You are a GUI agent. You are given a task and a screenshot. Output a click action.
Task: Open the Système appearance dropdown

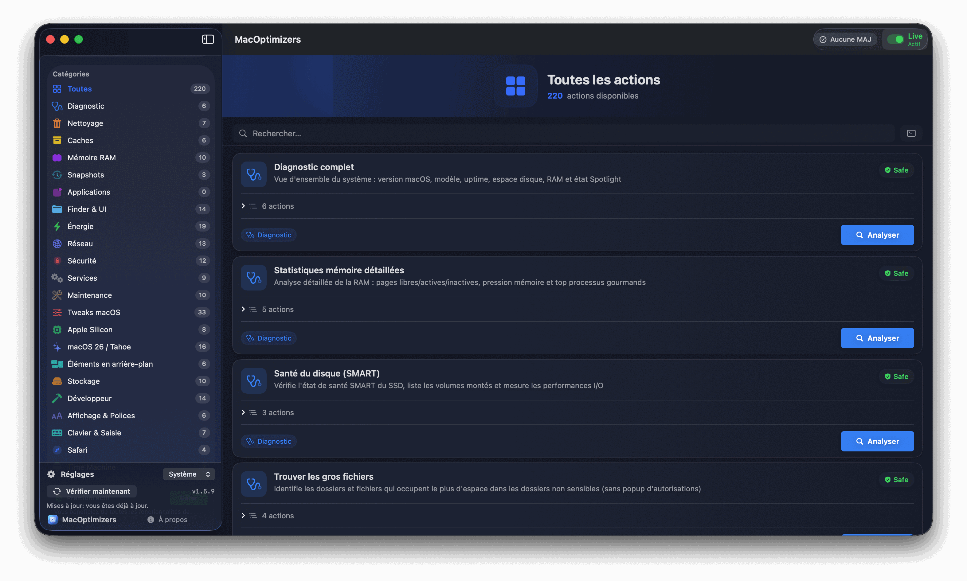click(x=189, y=474)
